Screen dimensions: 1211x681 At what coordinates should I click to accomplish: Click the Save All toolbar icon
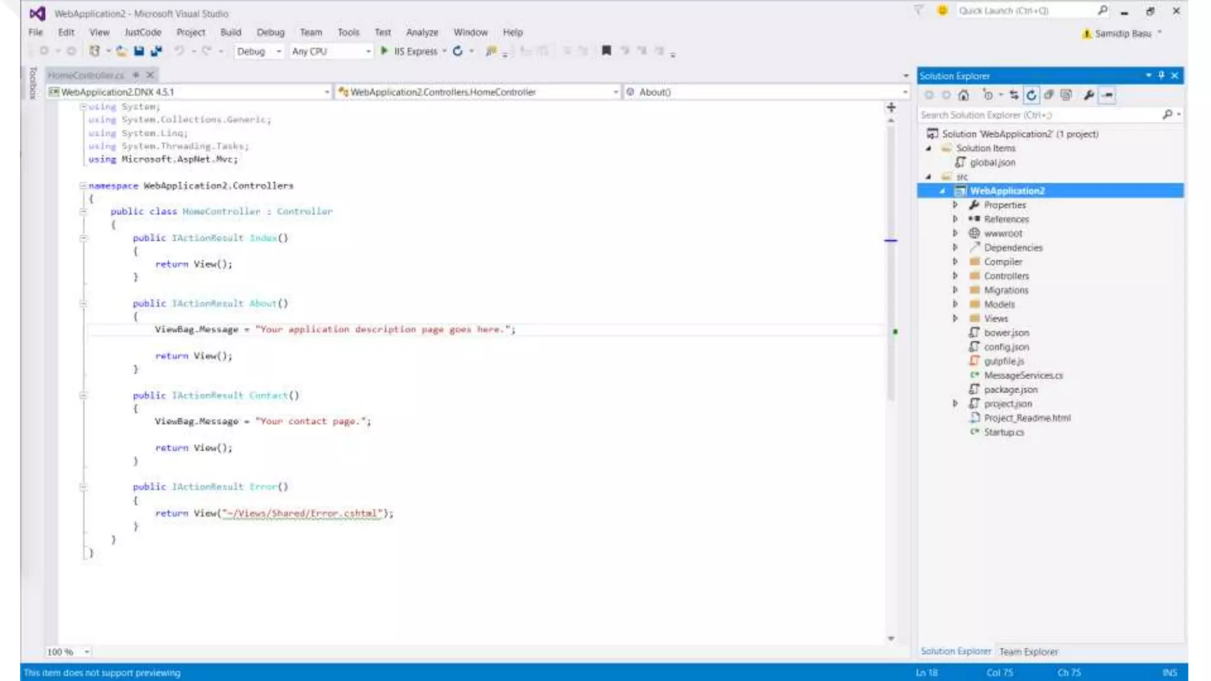pos(156,51)
